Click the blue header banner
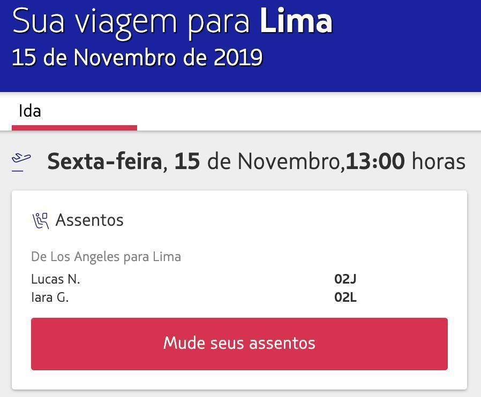Viewport: 481px width, 397px height. click(x=241, y=46)
